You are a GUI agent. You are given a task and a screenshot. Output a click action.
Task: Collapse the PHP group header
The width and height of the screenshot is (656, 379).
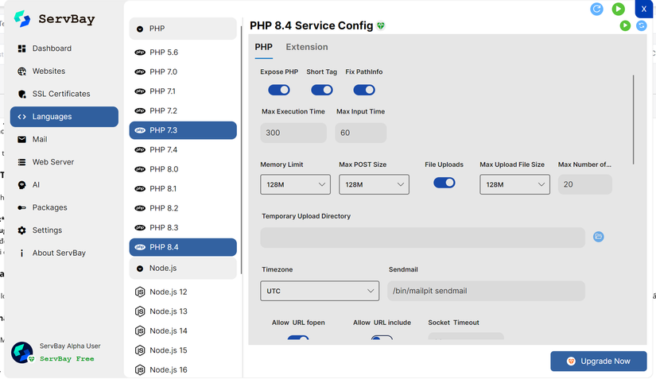click(x=183, y=29)
